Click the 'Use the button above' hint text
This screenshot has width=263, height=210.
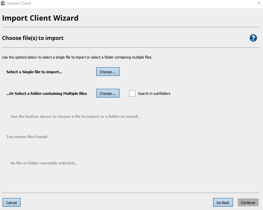tap(75, 116)
